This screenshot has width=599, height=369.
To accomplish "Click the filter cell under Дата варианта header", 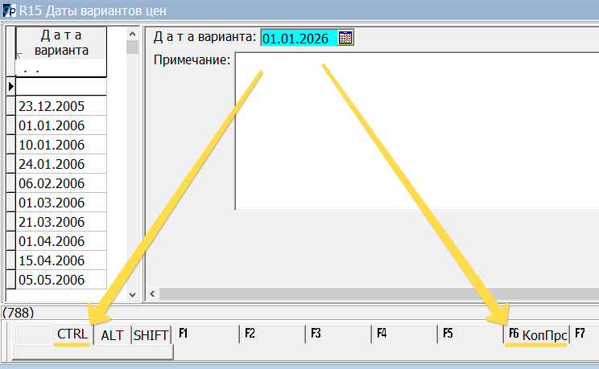I will [60, 69].
